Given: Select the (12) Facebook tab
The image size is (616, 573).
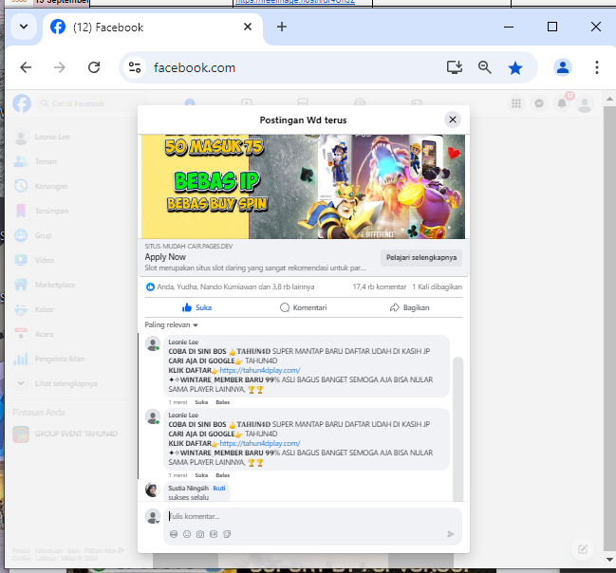Looking at the screenshot, I should [153, 28].
